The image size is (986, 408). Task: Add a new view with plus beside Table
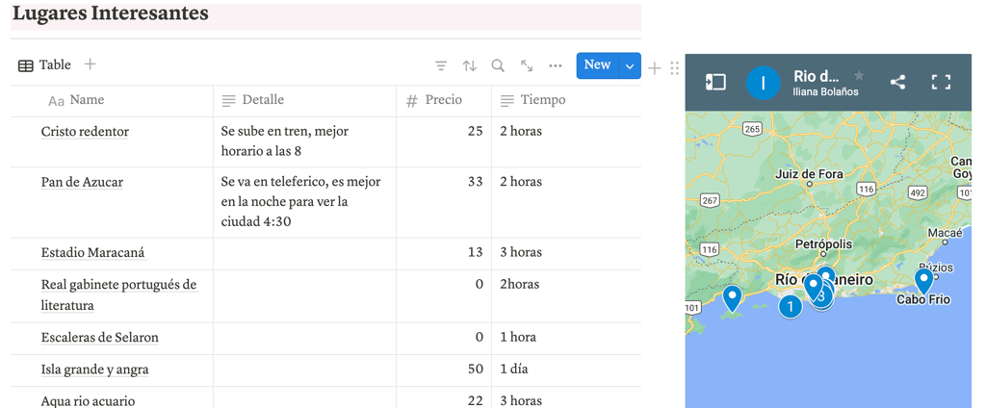[x=90, y=64]
